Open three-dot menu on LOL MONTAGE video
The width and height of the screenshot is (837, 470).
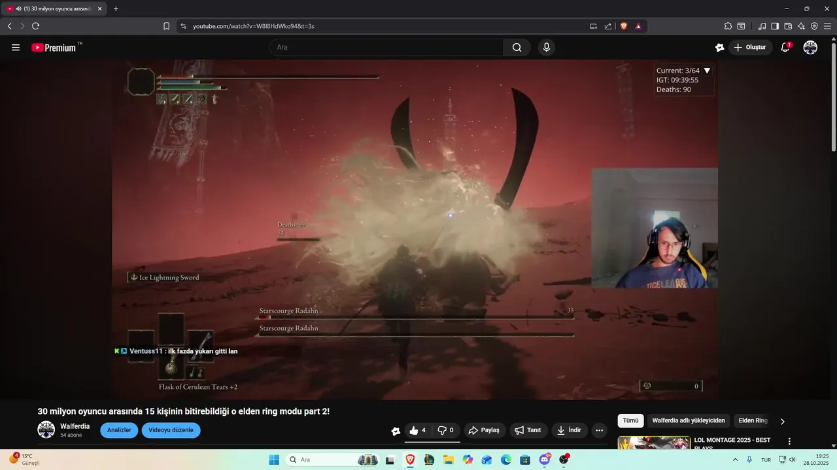(x=789, y=441)
